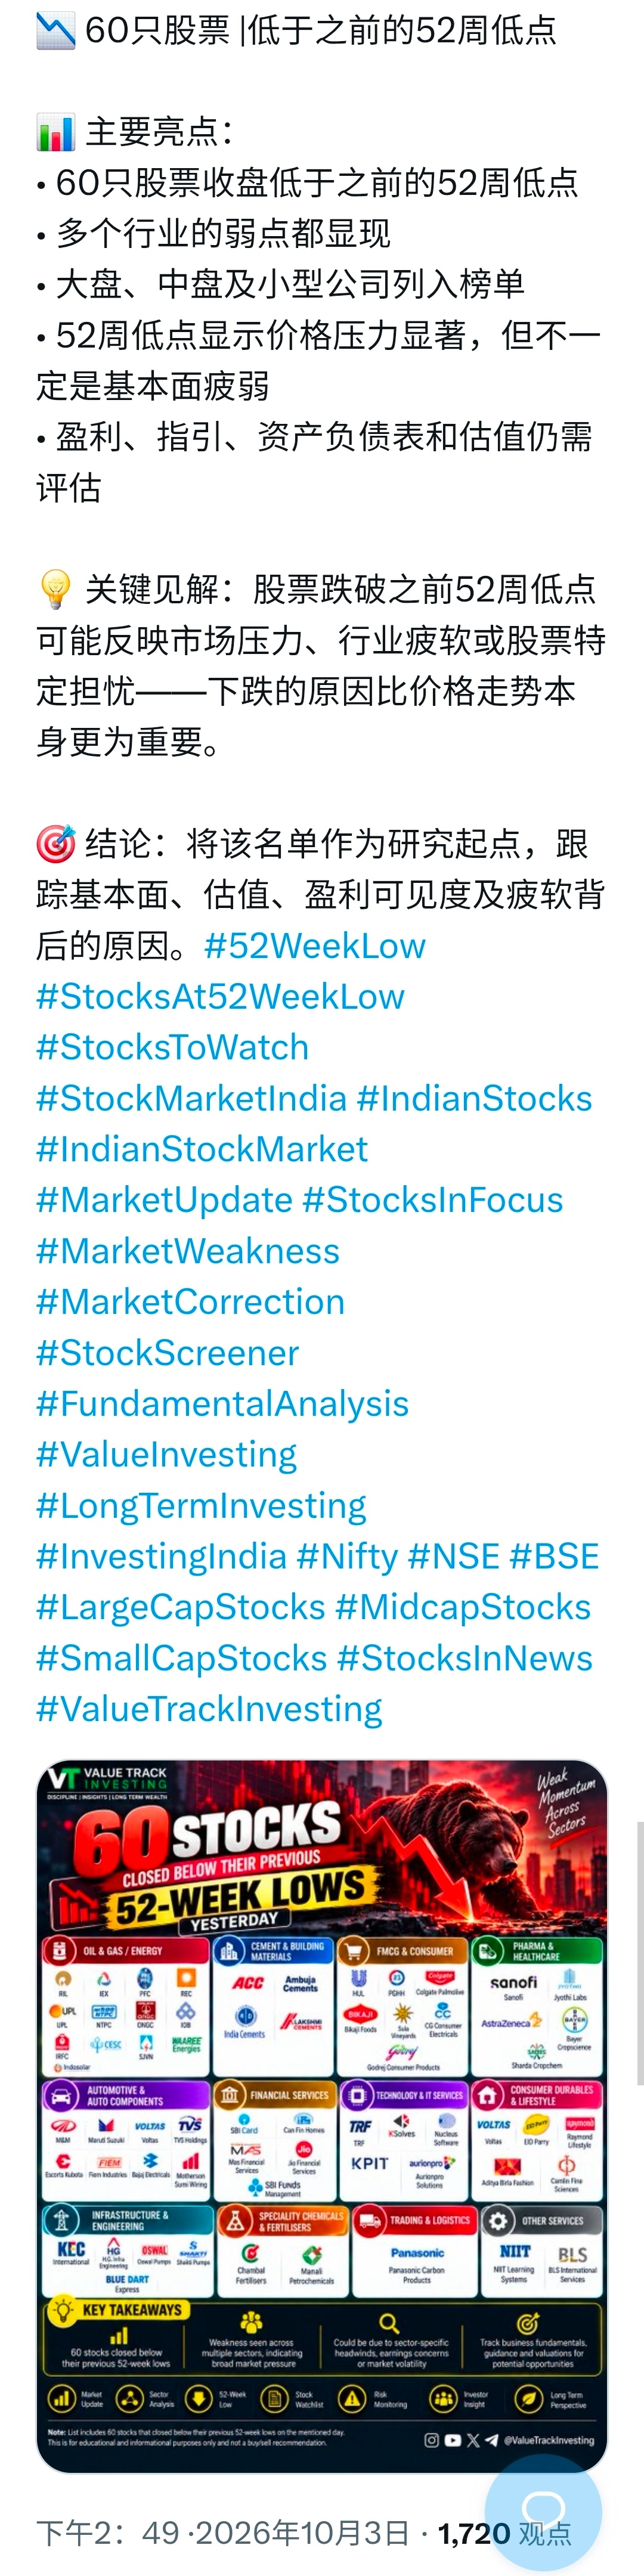
Task: Open the #NSE hashtag
Action: coord(453,1557)
